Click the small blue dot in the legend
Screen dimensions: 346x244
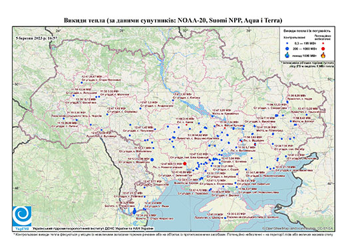coord(287,44)
